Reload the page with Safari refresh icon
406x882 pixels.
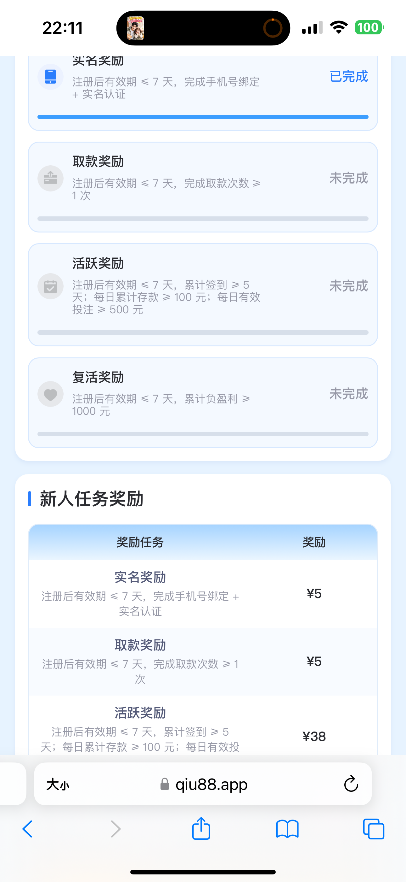(x=351, y=784)
